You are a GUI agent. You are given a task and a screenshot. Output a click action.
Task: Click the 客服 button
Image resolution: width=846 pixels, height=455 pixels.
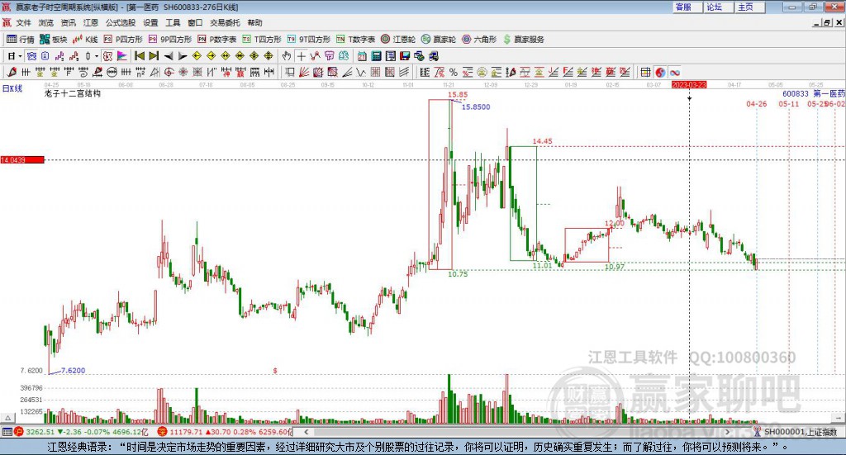[x=688, y=7]
